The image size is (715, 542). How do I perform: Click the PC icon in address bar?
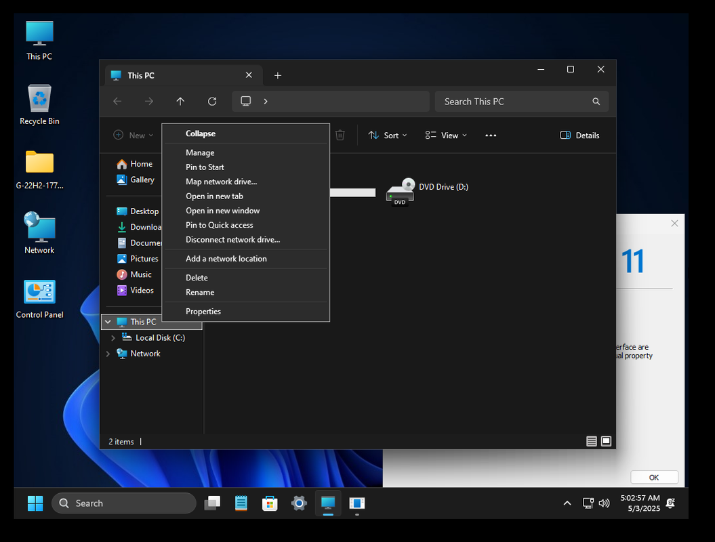pos(246,101)
